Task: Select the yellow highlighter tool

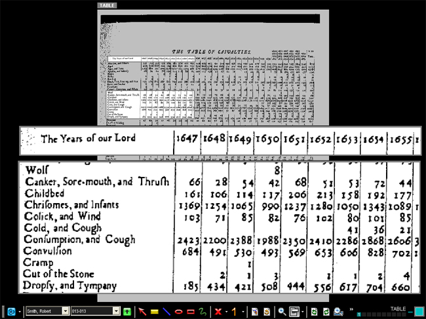Action: click(x=154, y=312)
